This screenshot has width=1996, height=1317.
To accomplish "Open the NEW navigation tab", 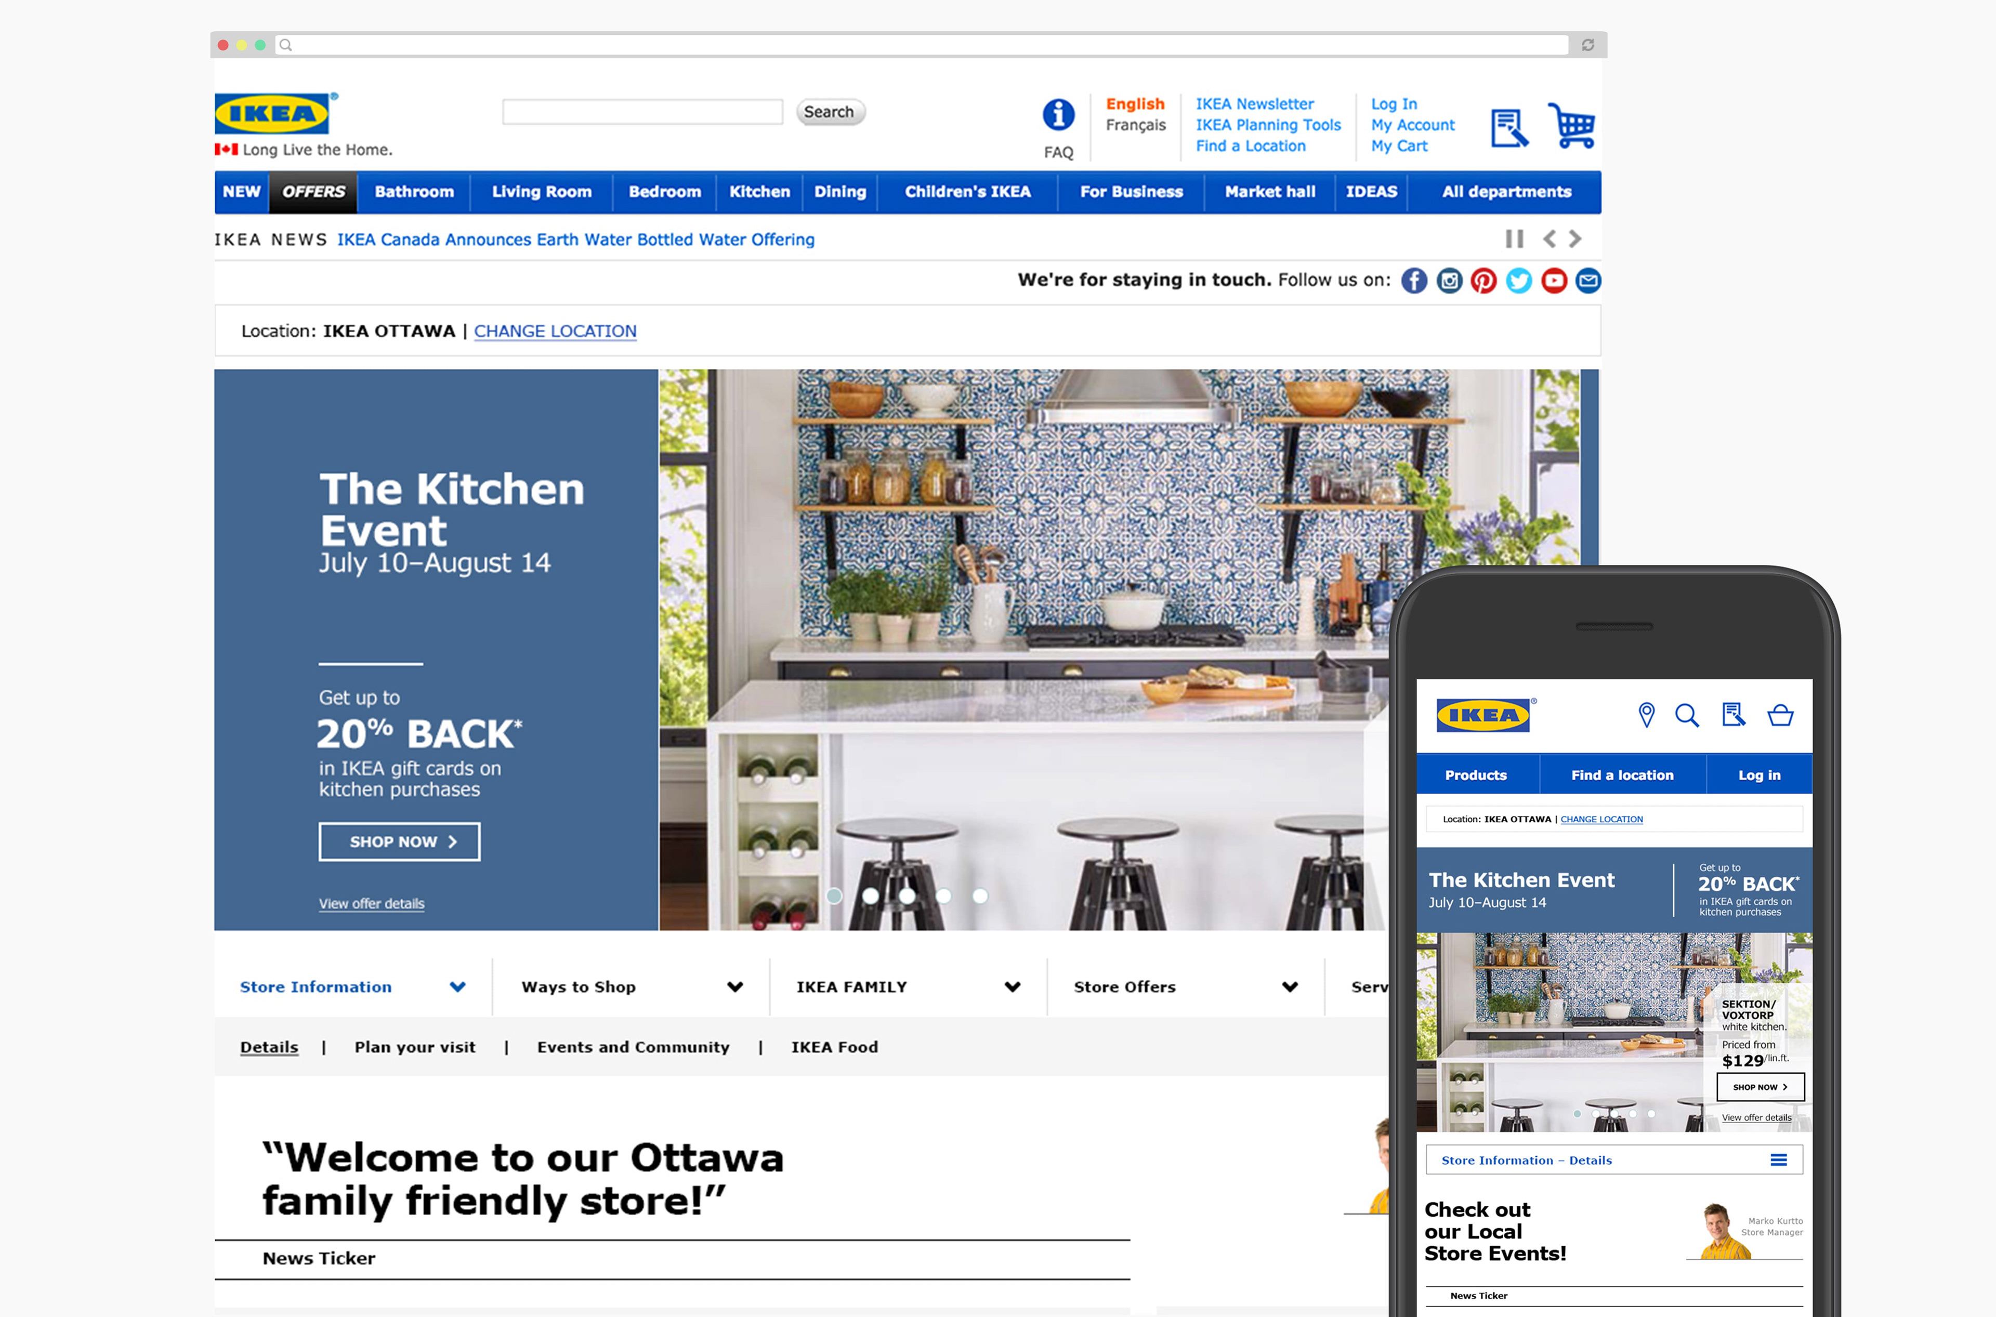I will click(242, 191).
